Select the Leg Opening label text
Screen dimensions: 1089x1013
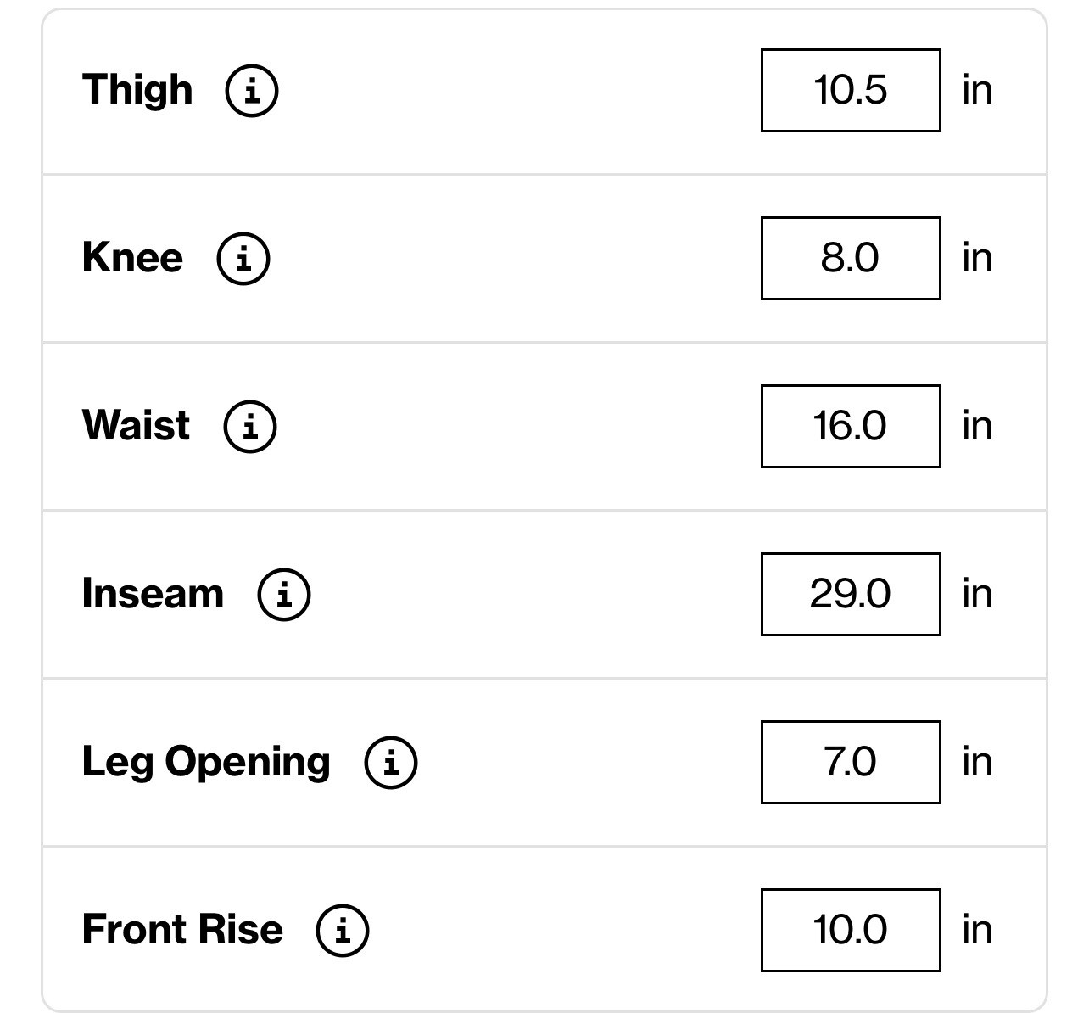pos(206,762)
